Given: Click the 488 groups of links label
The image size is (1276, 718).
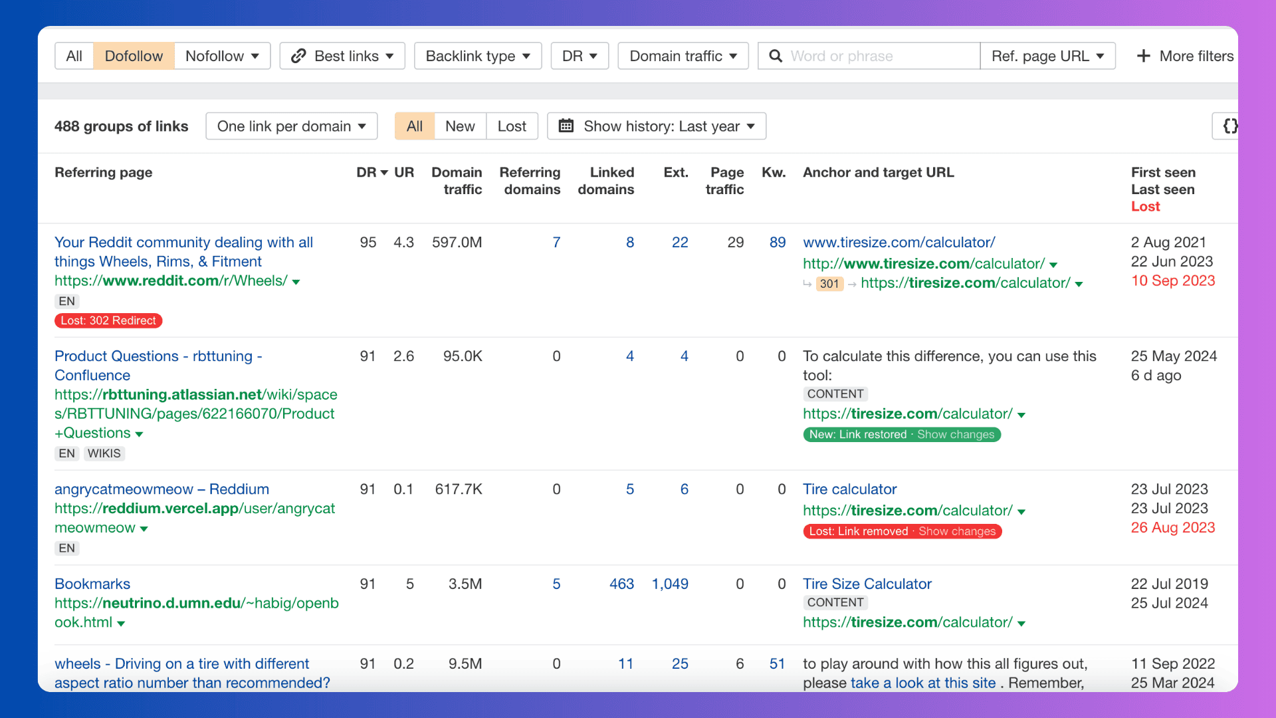Looking at the screenshot, I should [122, 126].
